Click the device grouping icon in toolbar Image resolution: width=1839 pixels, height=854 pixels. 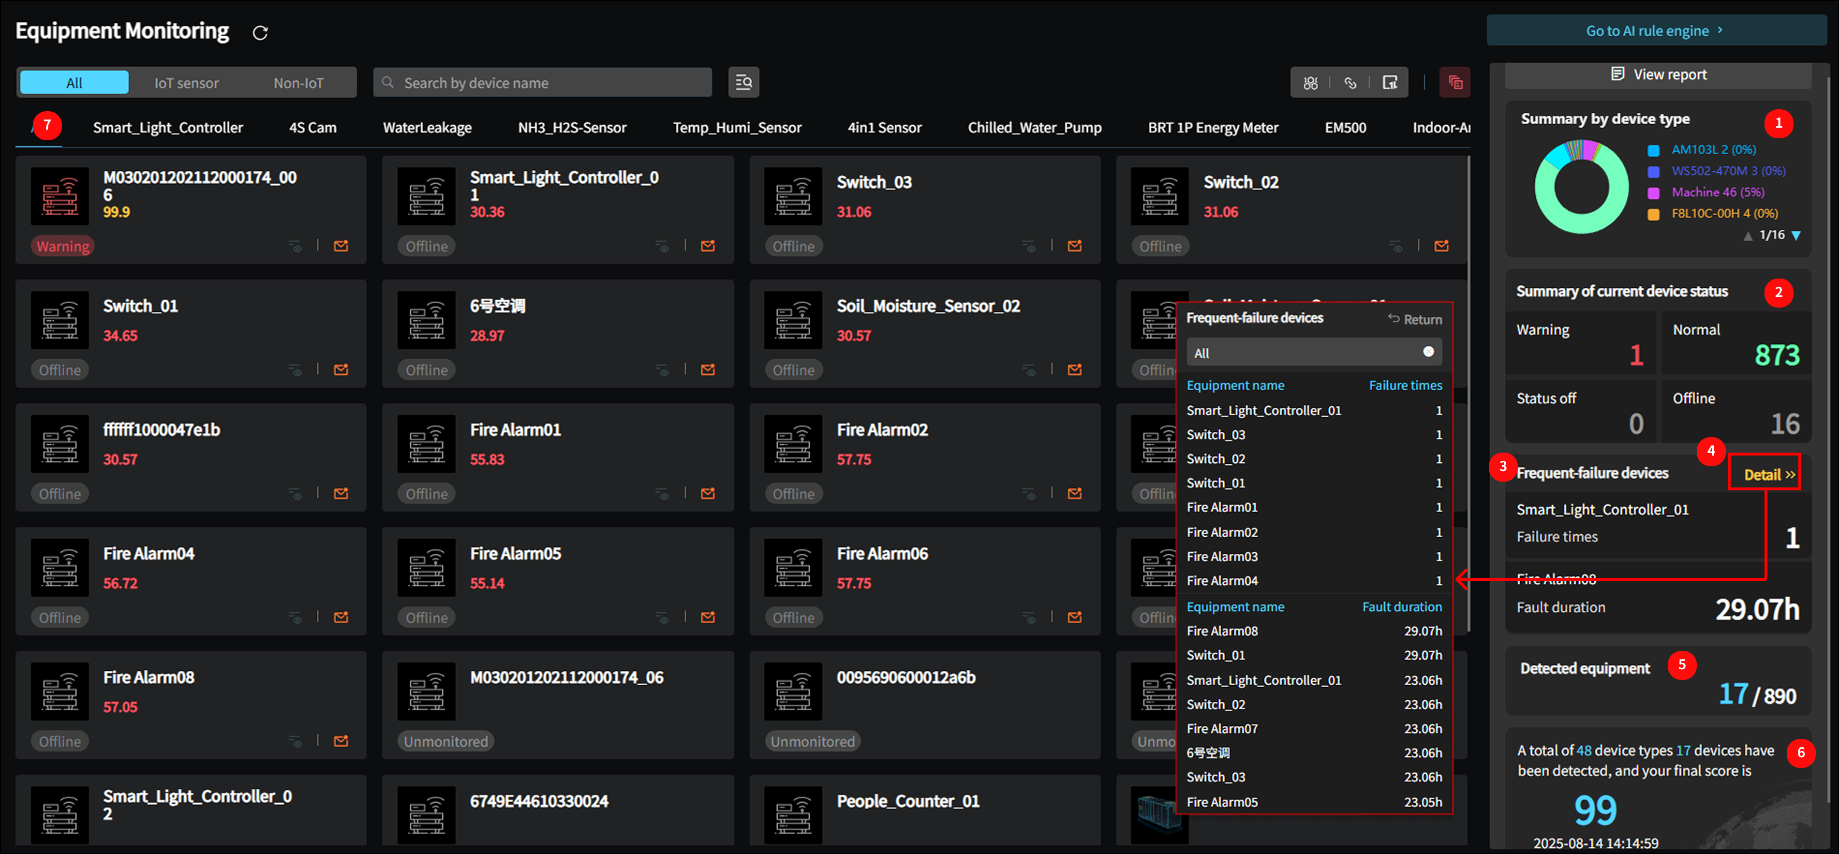pos(1311,83)
